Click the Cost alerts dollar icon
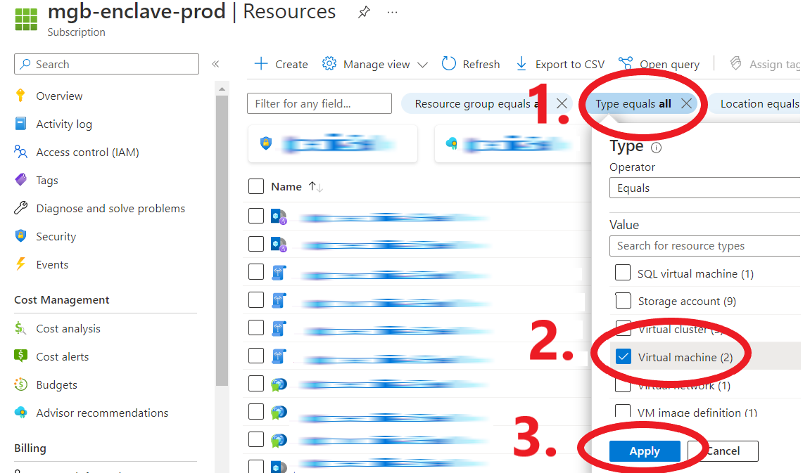The width and height of the screenshot is (810, 473). (20, 356)
